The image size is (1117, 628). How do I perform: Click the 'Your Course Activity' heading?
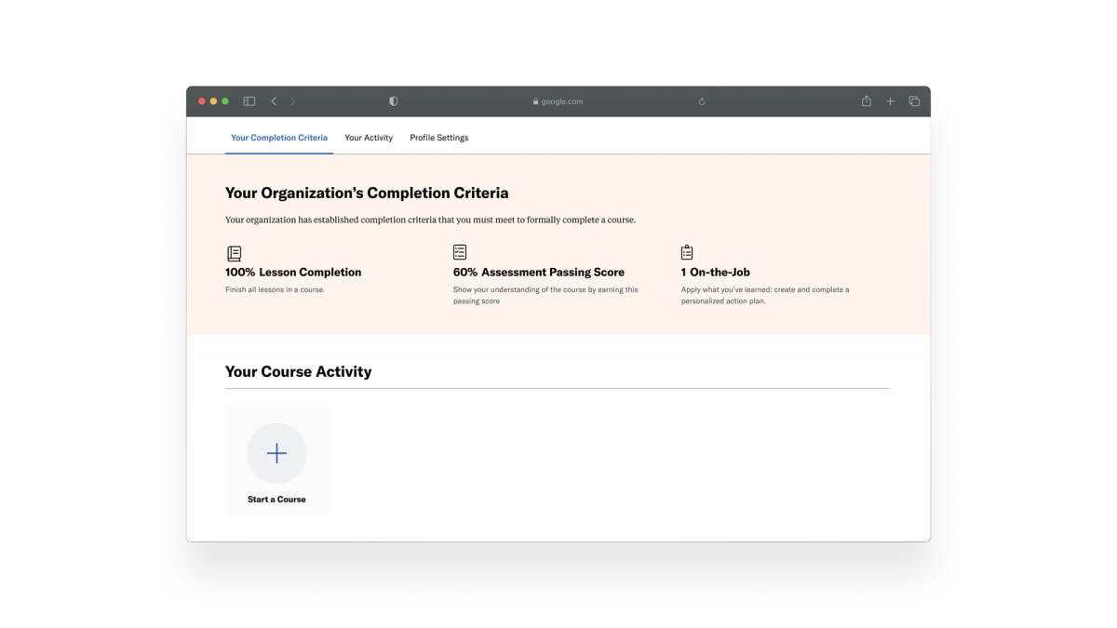pos(299,372)
